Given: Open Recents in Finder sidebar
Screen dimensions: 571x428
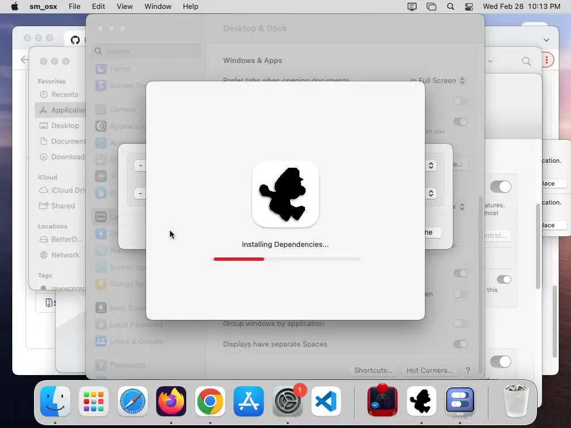Looking at the screenshot, I should pos(59,94).
